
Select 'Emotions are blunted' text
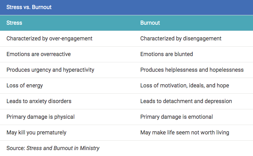click(x=167, y=54)
